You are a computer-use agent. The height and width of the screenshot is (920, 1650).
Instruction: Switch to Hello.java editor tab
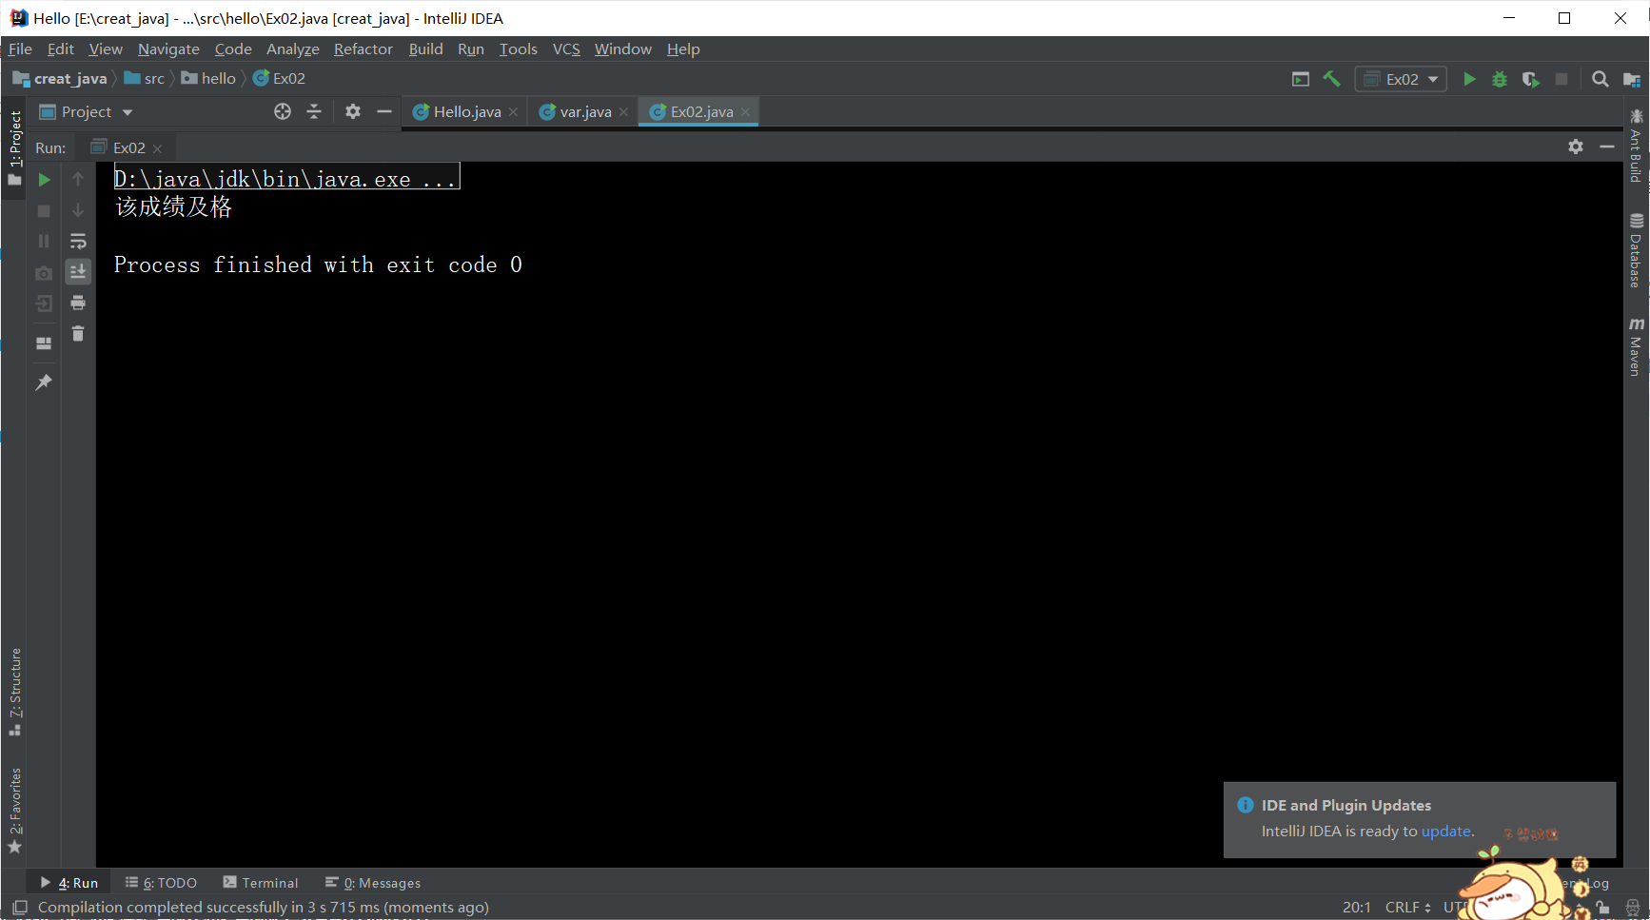(466, 111)
